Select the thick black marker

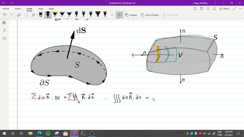tap(98, 14)
